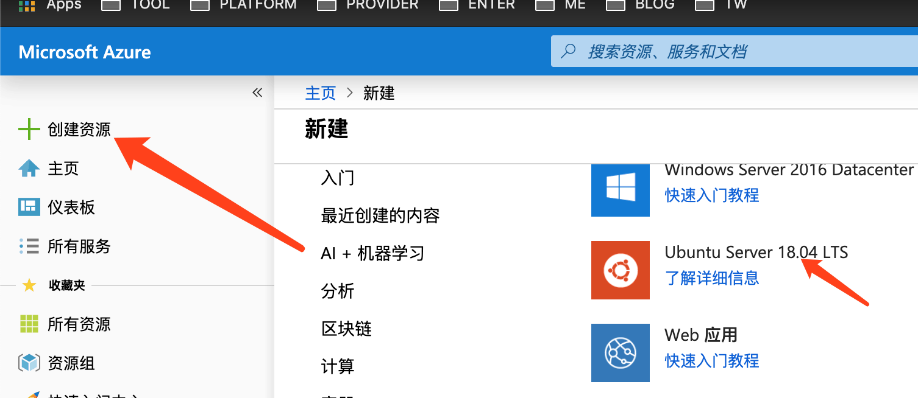Select the 入门 category

(338, 178)
